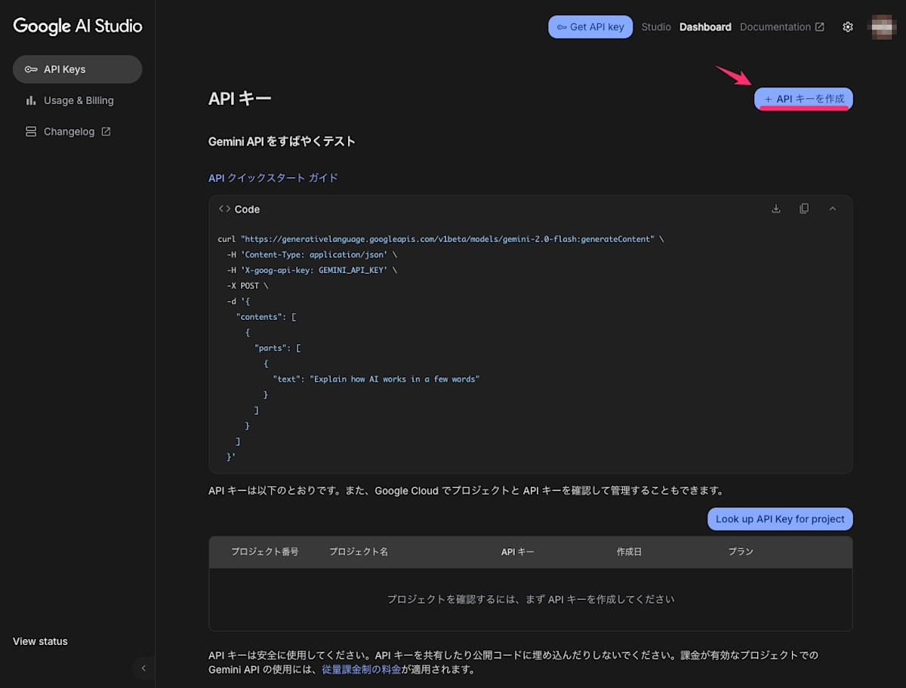
Task: Click the Content-Type header code line
Action: click(312, 255)
